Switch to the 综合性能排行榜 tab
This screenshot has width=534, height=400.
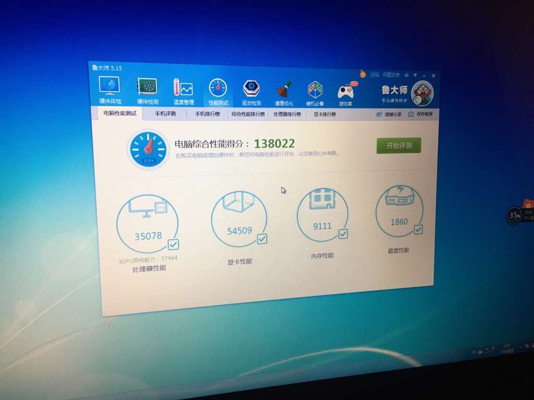pyautogui.click(x=248, y=114)
